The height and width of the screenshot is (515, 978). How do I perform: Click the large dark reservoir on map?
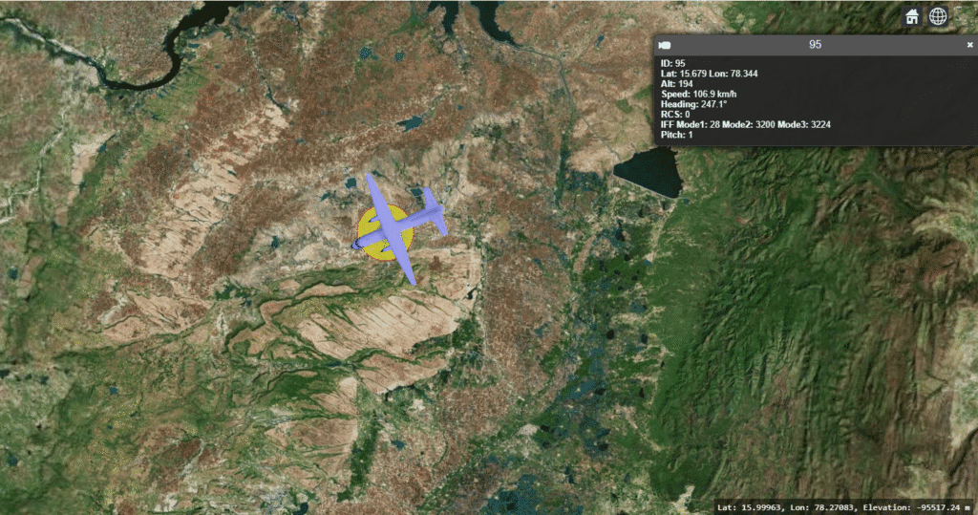tap(646, 172)
